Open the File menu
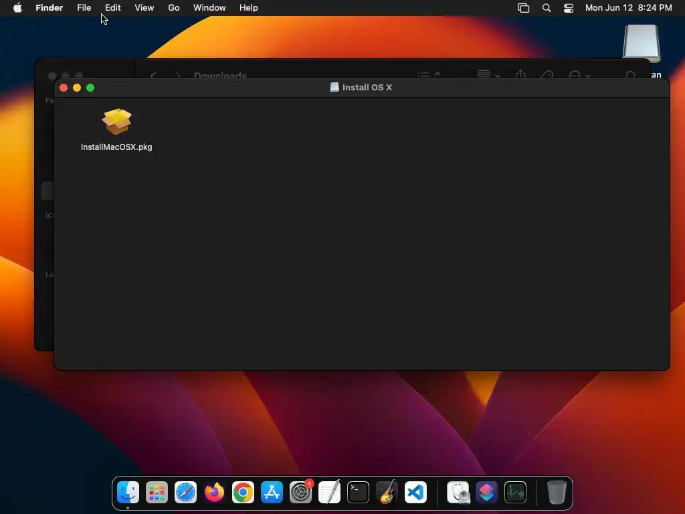 84,8
